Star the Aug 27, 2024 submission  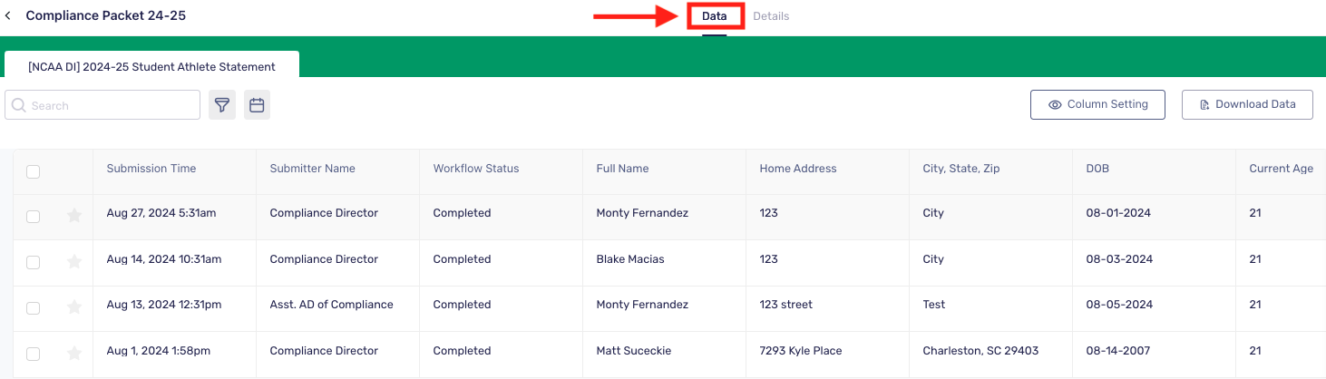[74, 216]
